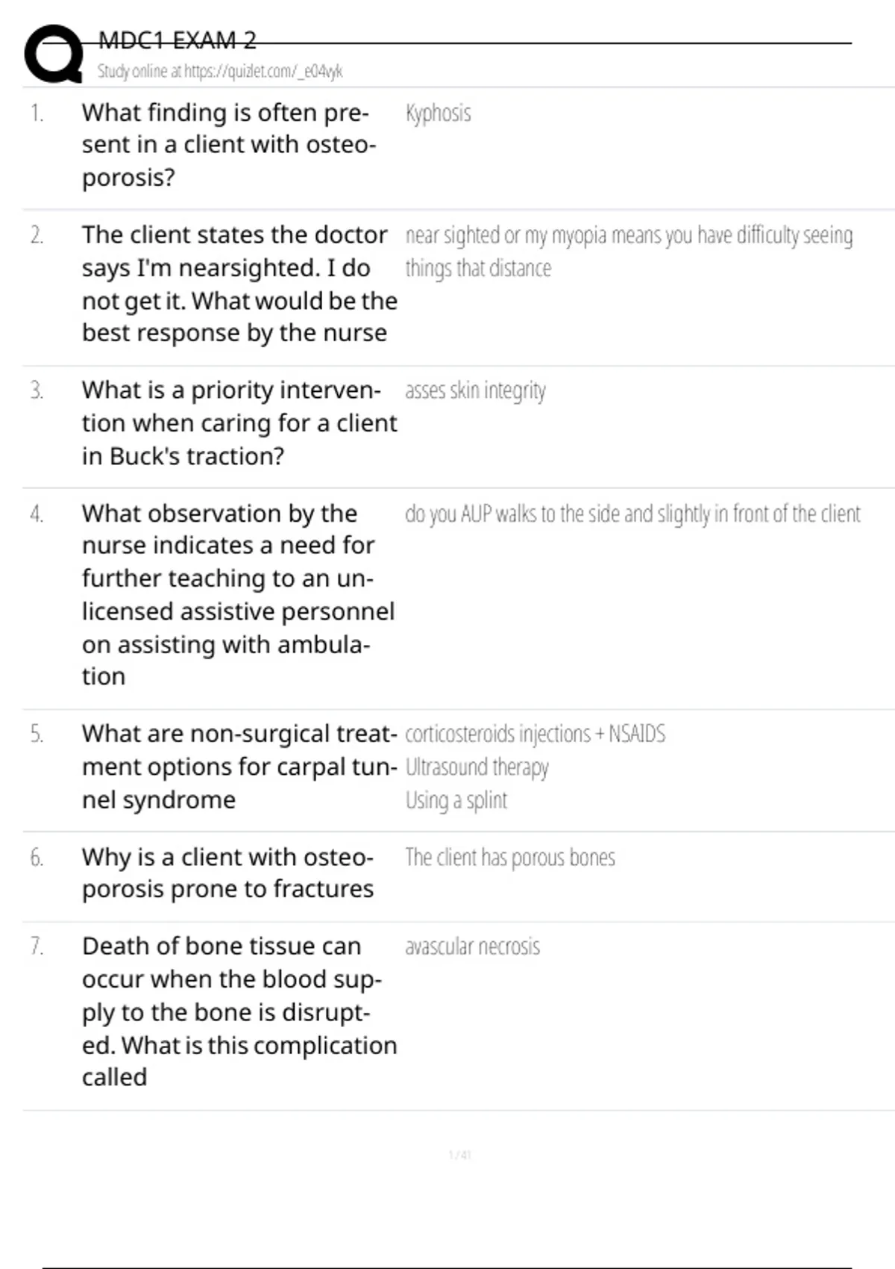The image size is (895, 1269).
Task: Click the death of bone tissue question
Action: click(x=239, y=1011)
